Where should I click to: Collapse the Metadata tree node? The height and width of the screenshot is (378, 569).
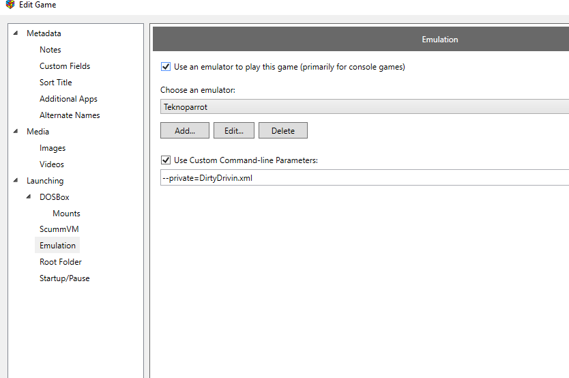click(x=16, y=33)
